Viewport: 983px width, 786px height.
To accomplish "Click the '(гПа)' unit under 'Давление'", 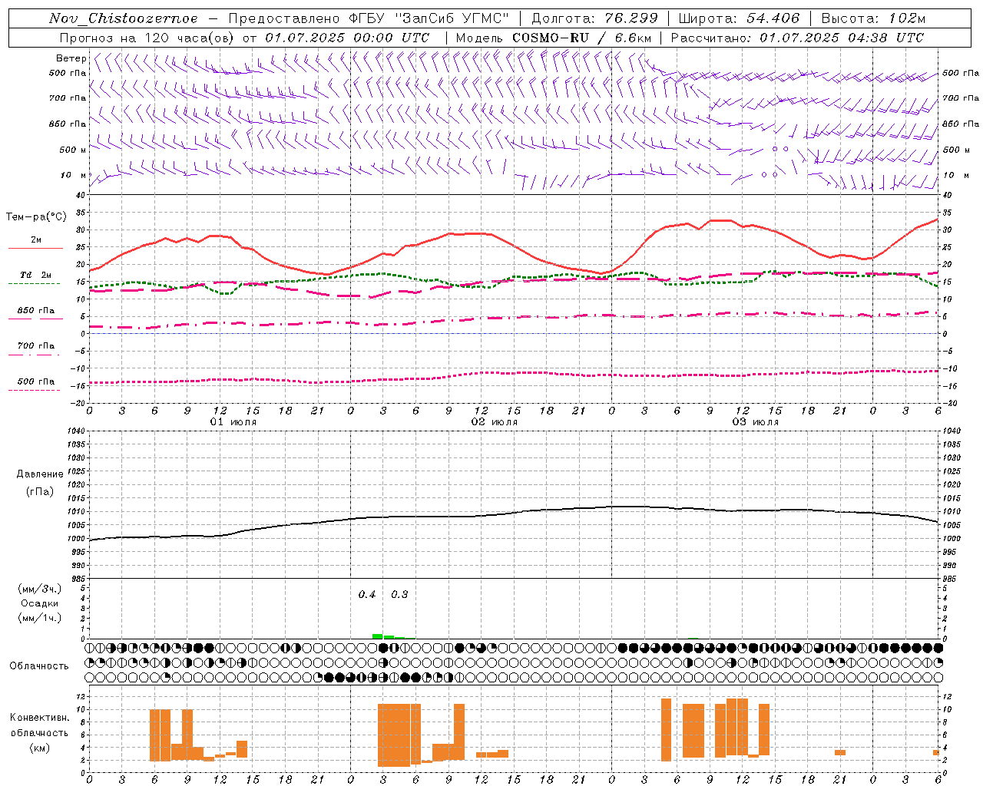I will (x=40, y=491).
